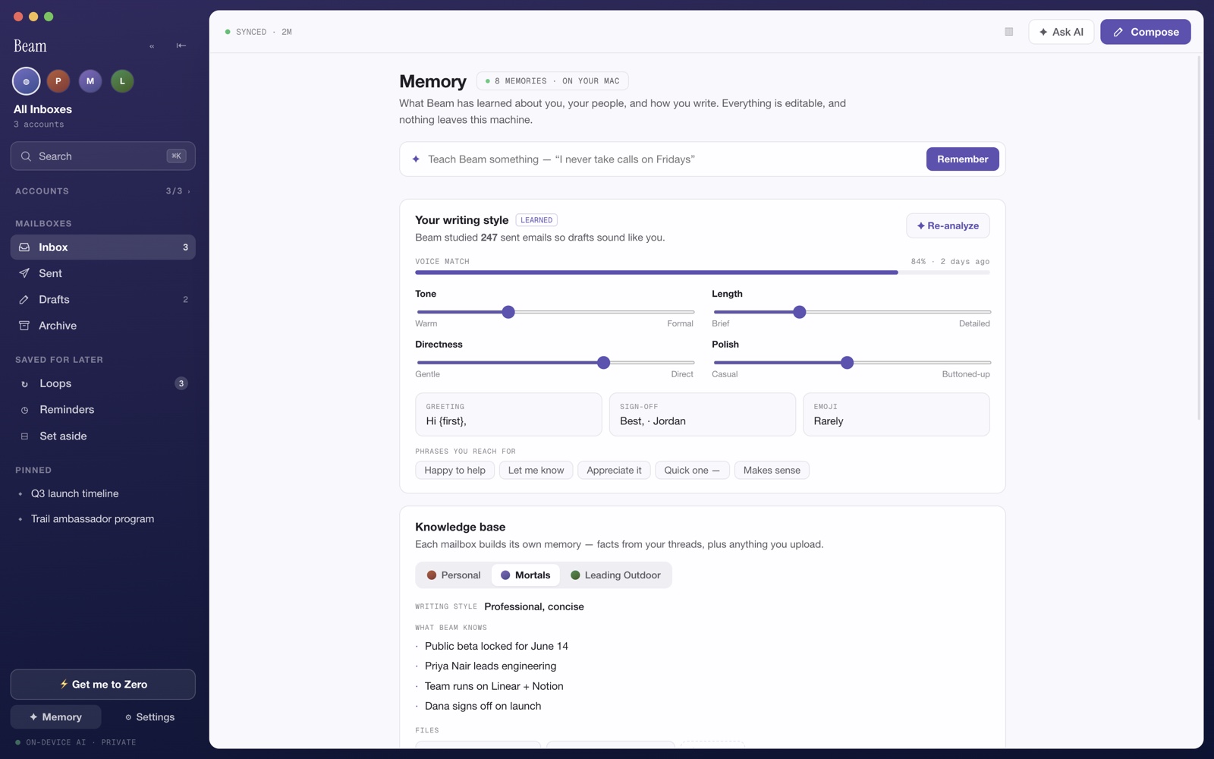
Task: Open the Sent mailbox
Action: tap(102, 273)
